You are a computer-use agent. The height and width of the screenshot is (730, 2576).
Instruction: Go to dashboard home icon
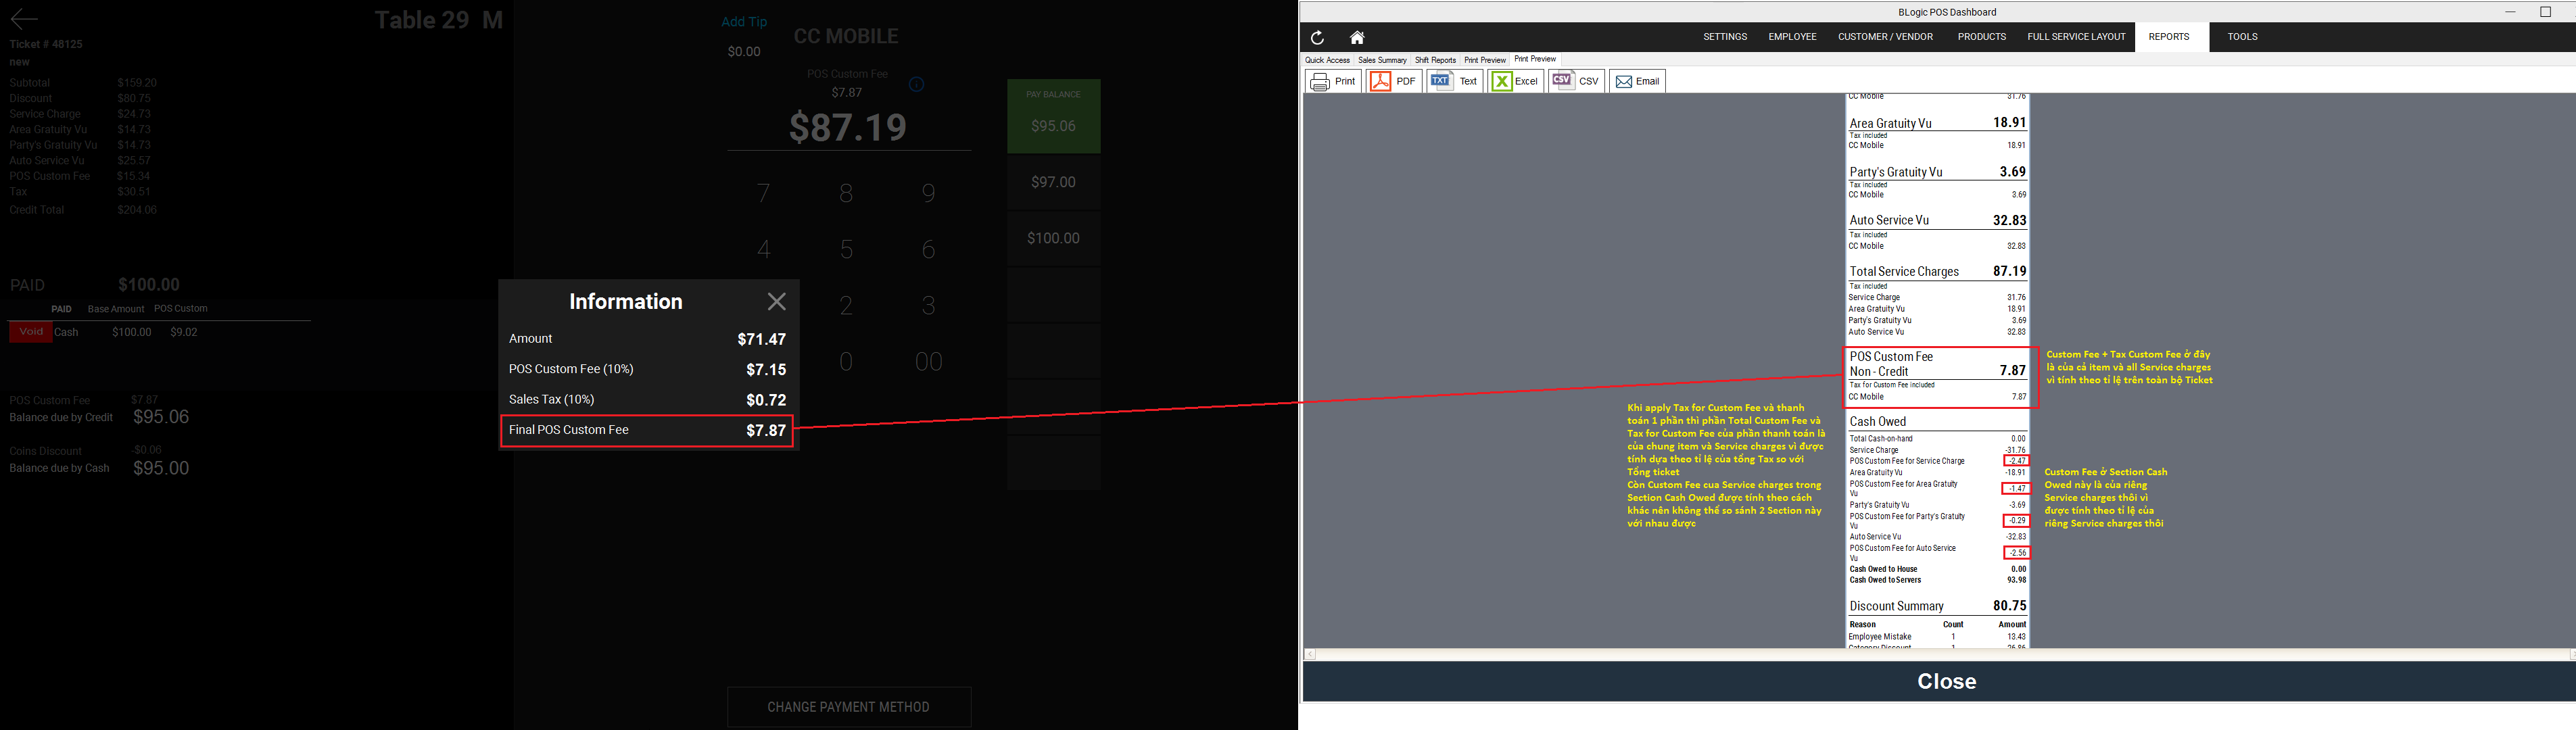[x=1357, y=38]
